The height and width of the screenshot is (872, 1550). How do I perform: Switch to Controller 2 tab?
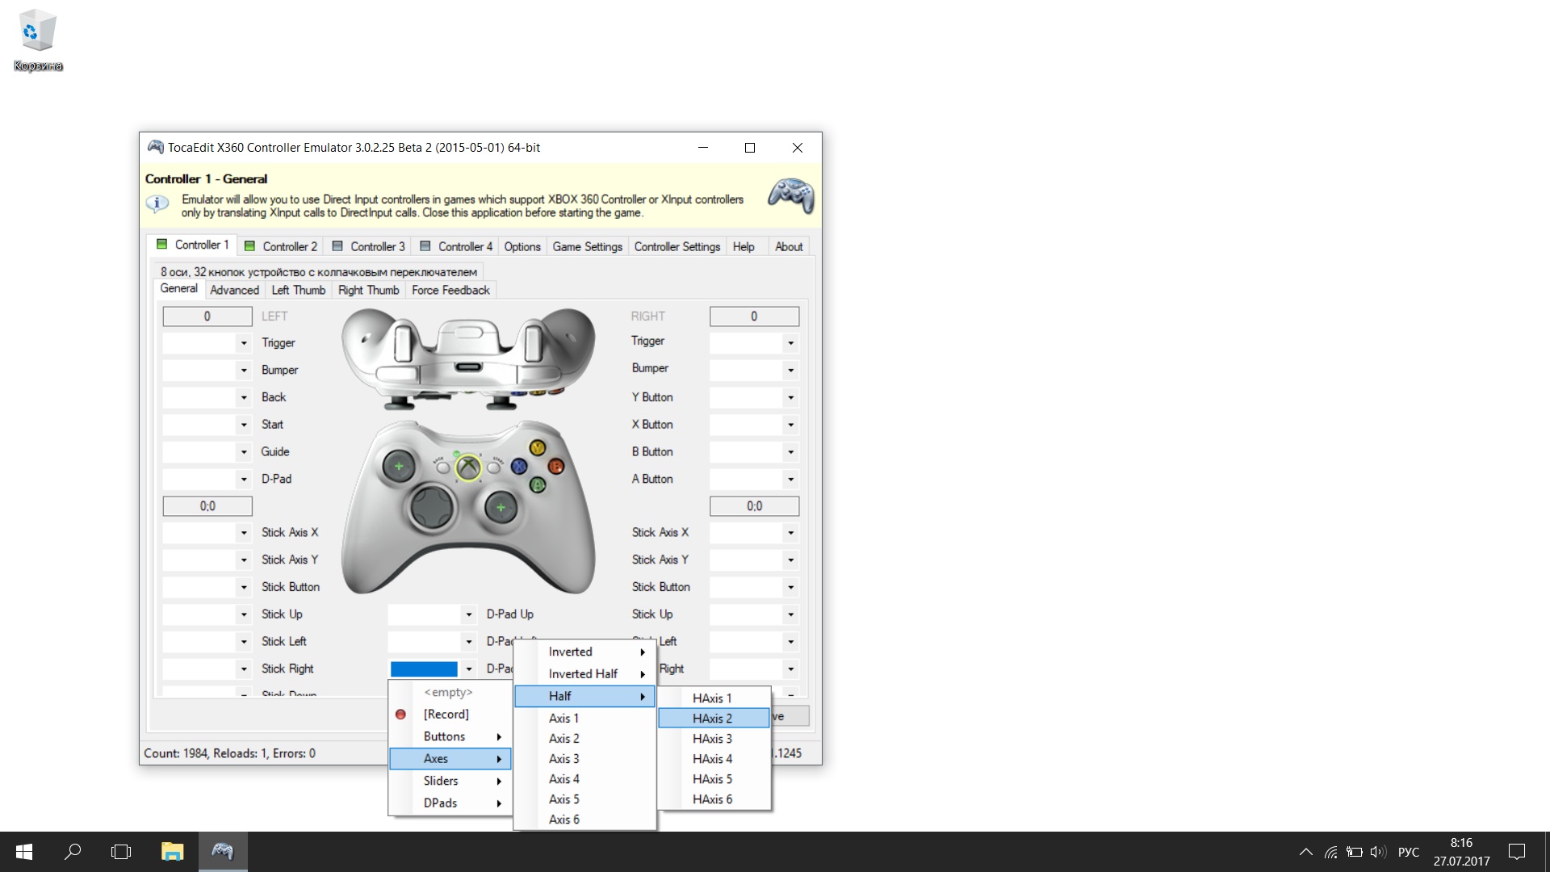pos(282,247)
